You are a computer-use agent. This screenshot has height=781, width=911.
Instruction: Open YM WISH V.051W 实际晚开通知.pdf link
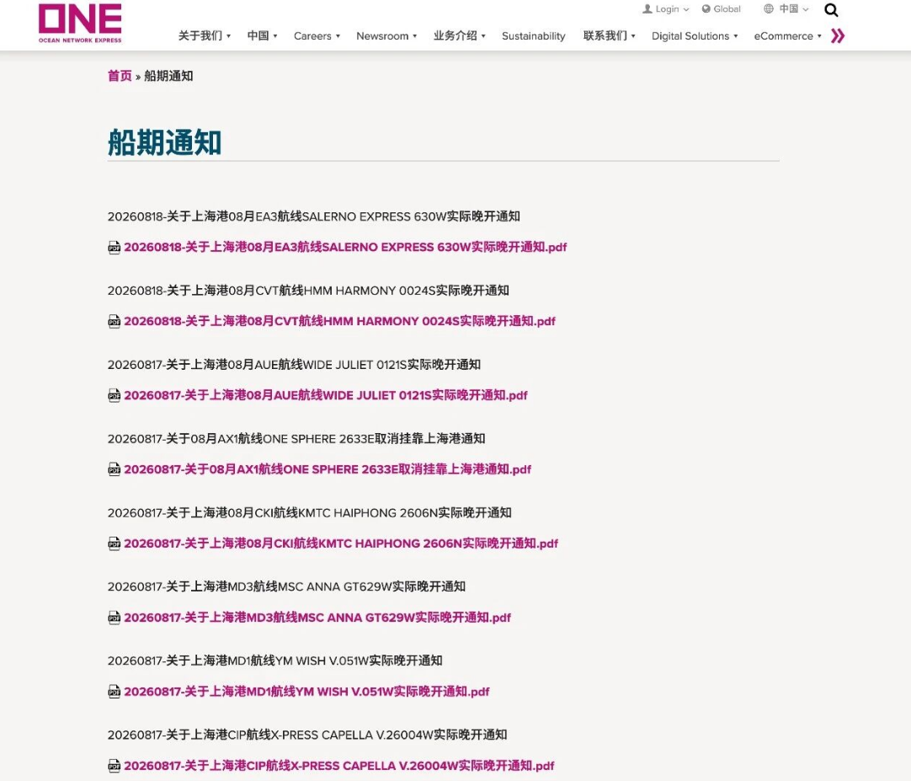pyautogui.click(x=306, y=692)
